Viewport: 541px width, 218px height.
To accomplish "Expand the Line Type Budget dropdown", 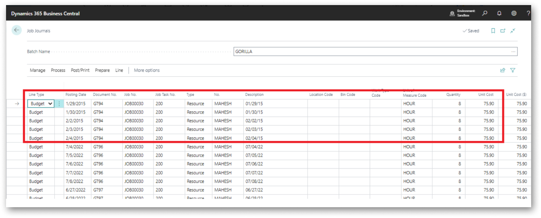I will coord(50,104).
